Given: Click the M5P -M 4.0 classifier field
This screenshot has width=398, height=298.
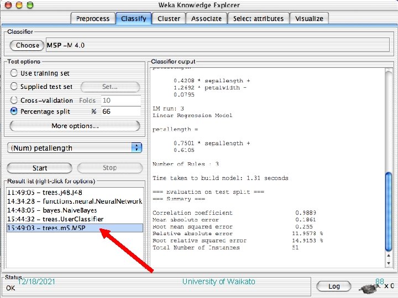Looking at the screenshot, I should (218, 45).
